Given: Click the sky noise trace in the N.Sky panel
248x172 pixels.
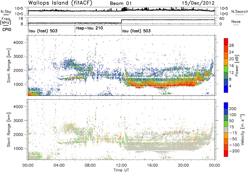Looking at the screenshot, I should tap(121, 10).
